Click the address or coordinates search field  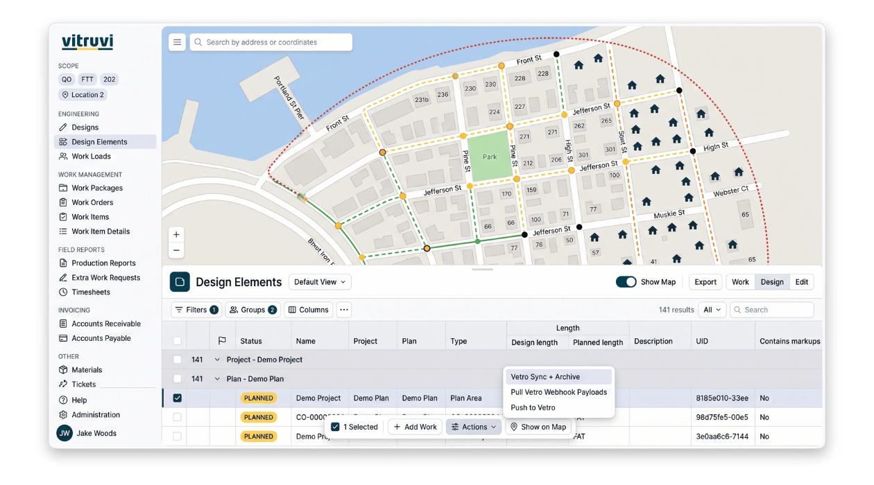[x=271, y=42]
